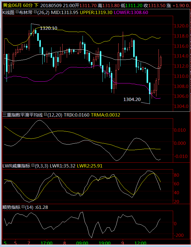Click the magenta LOWER:1308.60 band value
Image resolution: width=191 pixels, height=247 pixels.
click(131, 12)
